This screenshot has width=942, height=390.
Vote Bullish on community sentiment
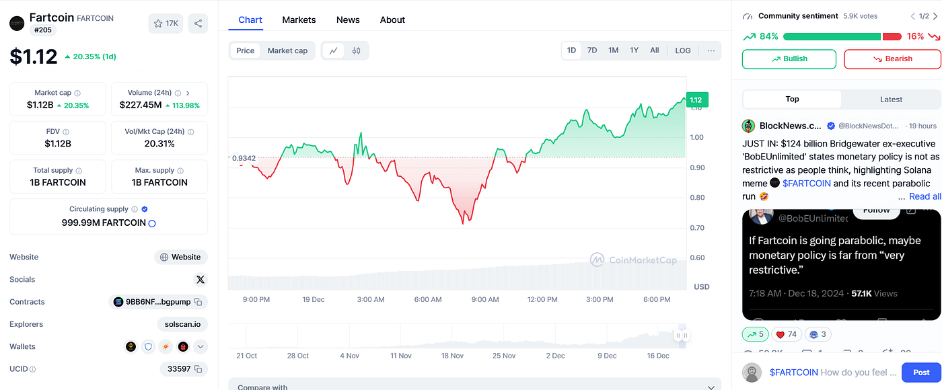click(789, 59)
